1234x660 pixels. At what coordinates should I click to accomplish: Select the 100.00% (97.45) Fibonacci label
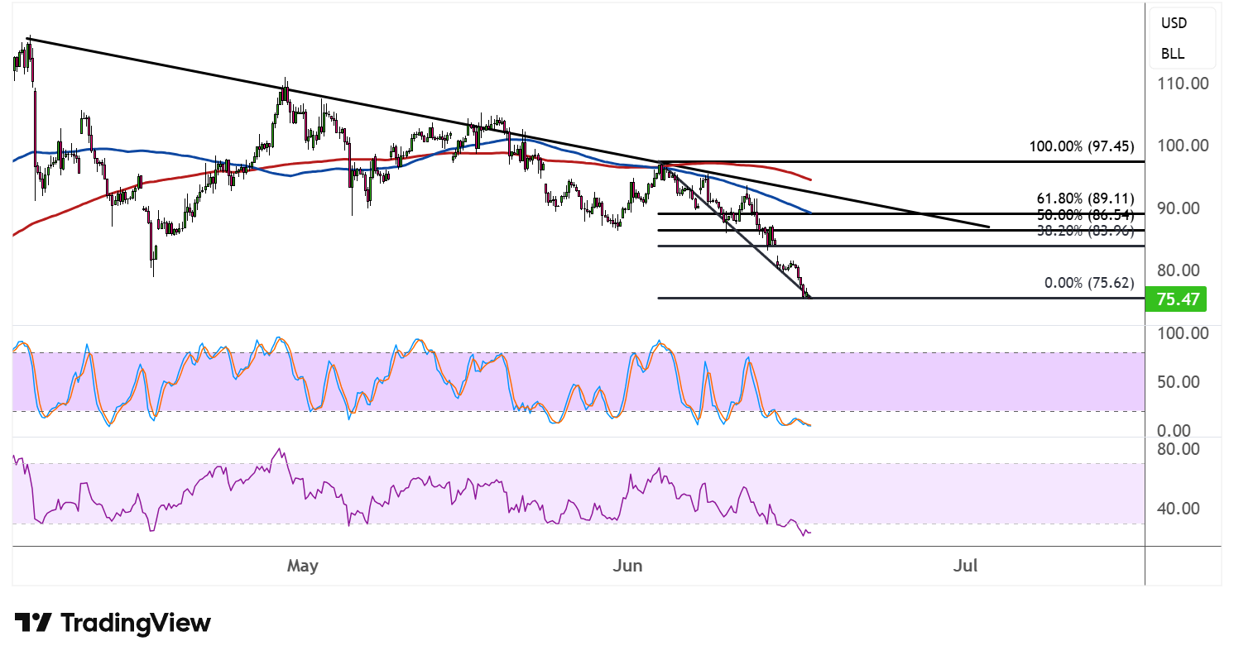pos(1082,147)
